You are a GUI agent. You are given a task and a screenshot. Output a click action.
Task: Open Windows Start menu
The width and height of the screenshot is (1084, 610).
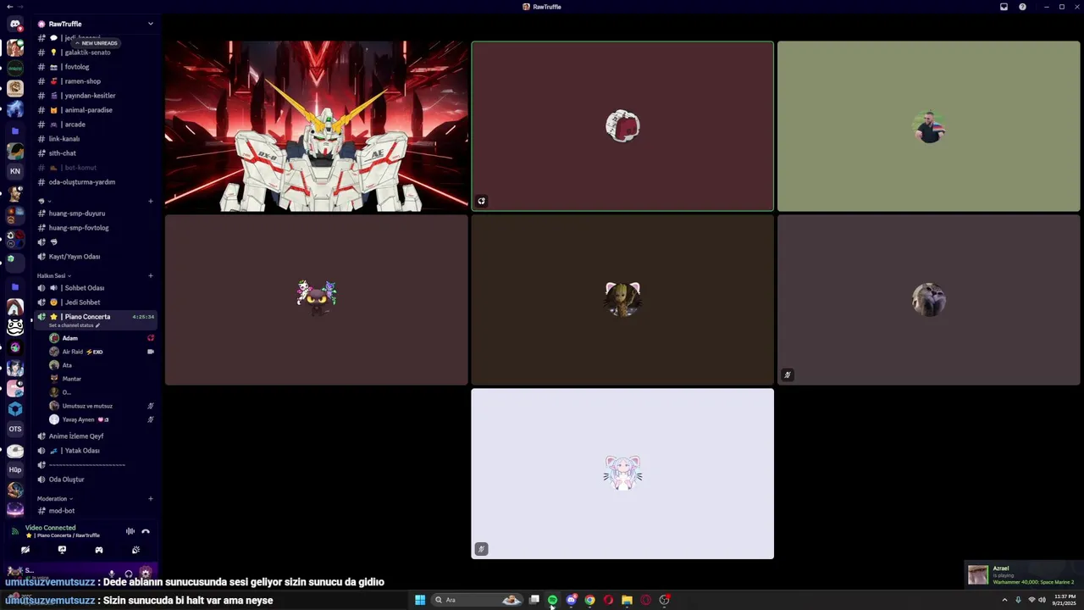pos(420,600)
